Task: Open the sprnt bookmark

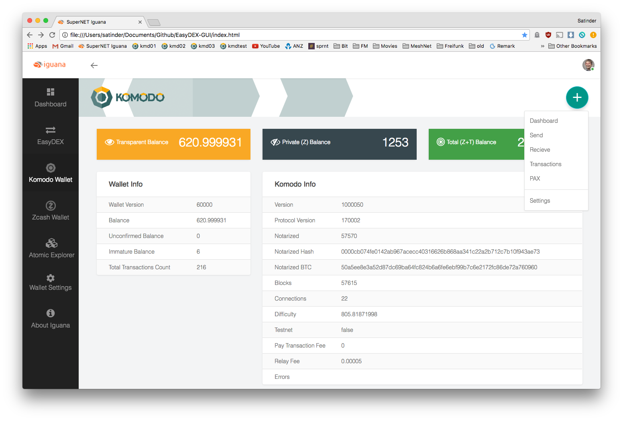Action: (x=319, y=46)
